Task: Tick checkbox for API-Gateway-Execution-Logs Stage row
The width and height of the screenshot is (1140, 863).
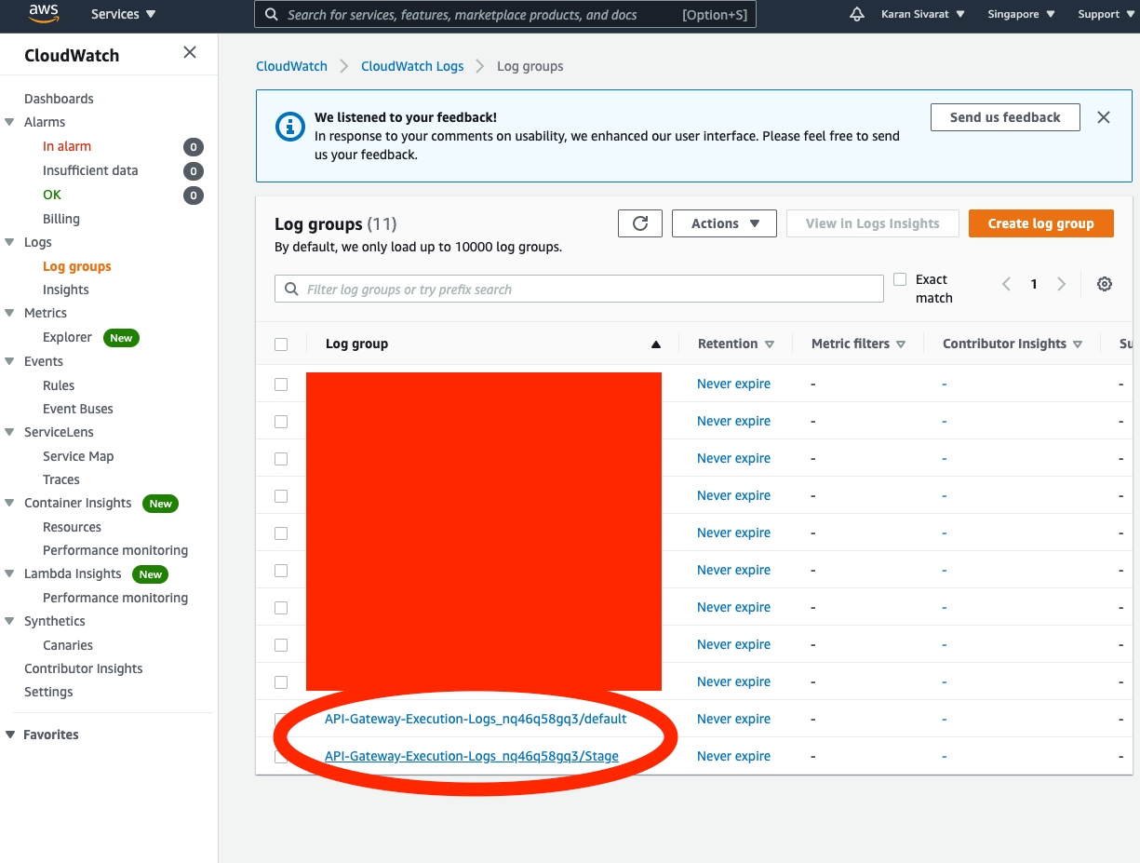Action: coord(281,756)
